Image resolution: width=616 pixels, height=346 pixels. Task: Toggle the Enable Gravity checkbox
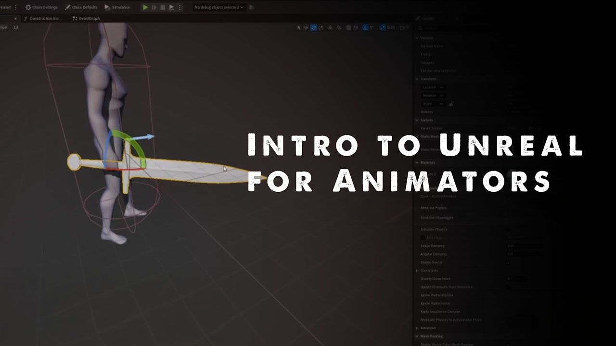pyautogui.click(x=508, y=262)
